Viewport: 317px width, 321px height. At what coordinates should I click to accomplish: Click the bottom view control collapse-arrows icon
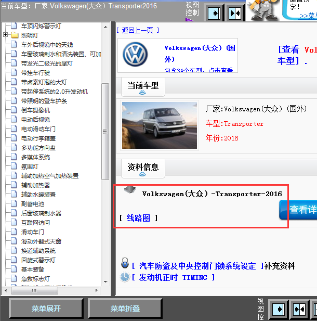(x=299, y=310)
